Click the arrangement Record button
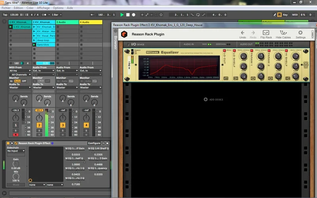The image size is (317, 198). (133, 15)
